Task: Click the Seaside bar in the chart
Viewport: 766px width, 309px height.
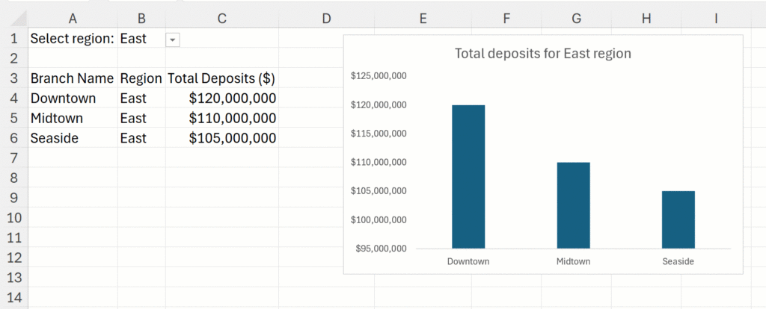Action: click(678, 219)
